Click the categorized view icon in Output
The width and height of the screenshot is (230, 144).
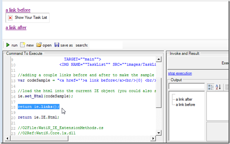[x=211, y=87]
